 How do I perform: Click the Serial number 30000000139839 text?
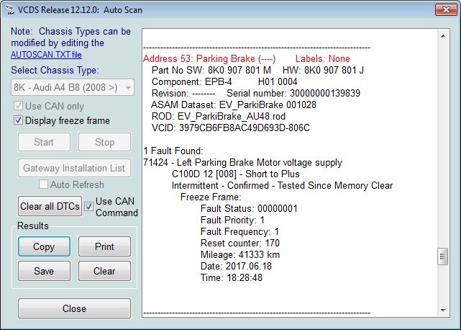coord(293,93)
